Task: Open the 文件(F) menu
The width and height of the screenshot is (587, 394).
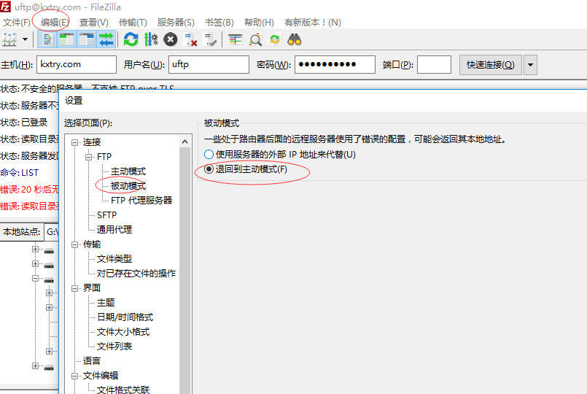Action: coord(17,23)
